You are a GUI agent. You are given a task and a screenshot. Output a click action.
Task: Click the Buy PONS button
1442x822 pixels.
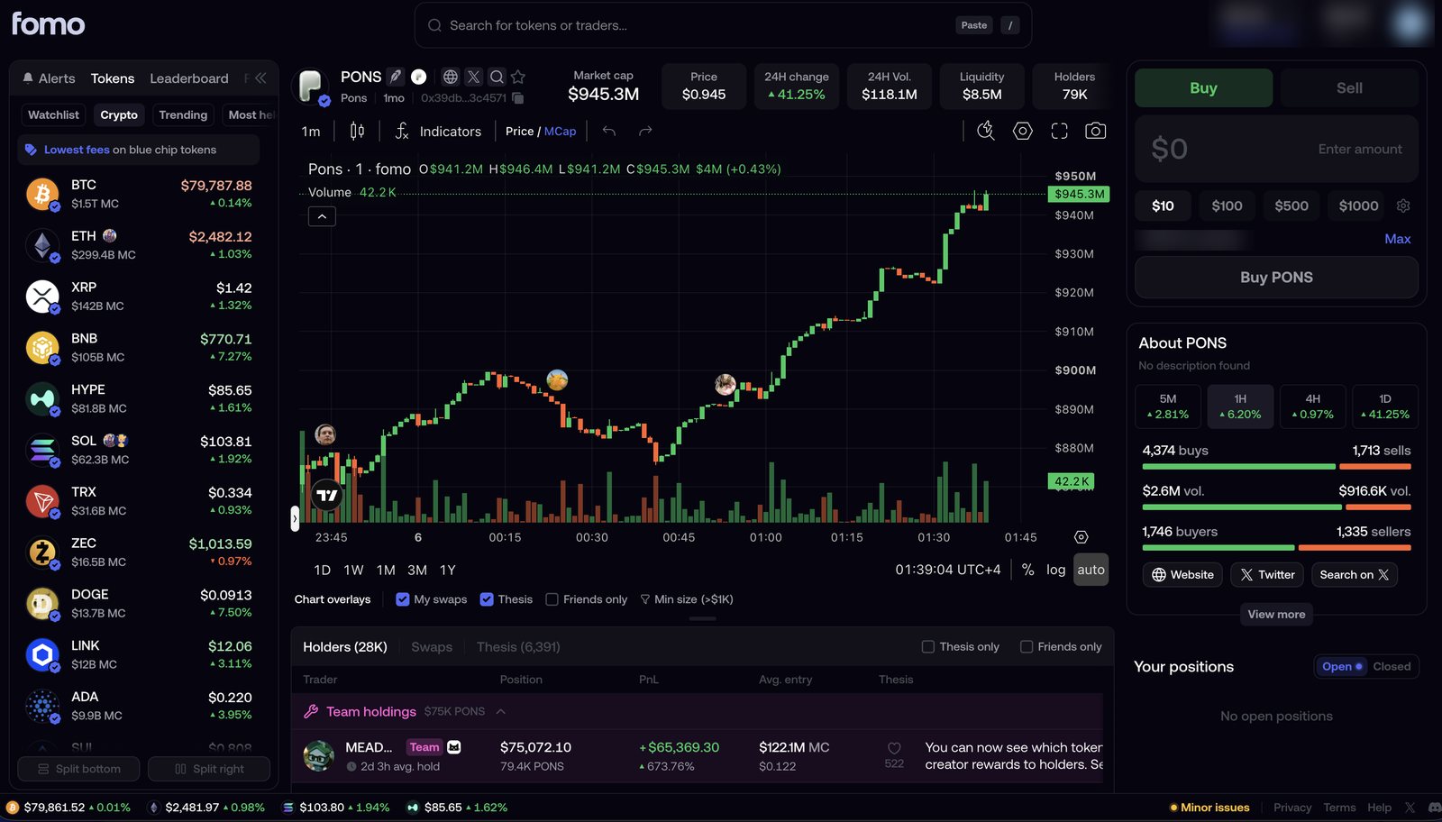tap(1276, 278)
